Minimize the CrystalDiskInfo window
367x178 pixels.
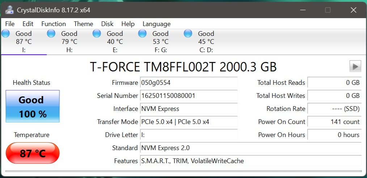click(x=303, y=10)
